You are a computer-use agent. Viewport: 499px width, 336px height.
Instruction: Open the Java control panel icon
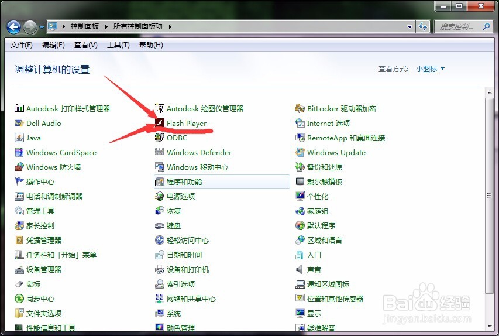[x=19, y=138]
